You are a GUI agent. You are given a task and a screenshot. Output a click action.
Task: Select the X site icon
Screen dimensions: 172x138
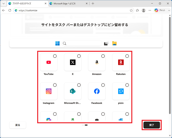[x=73, y=62]
